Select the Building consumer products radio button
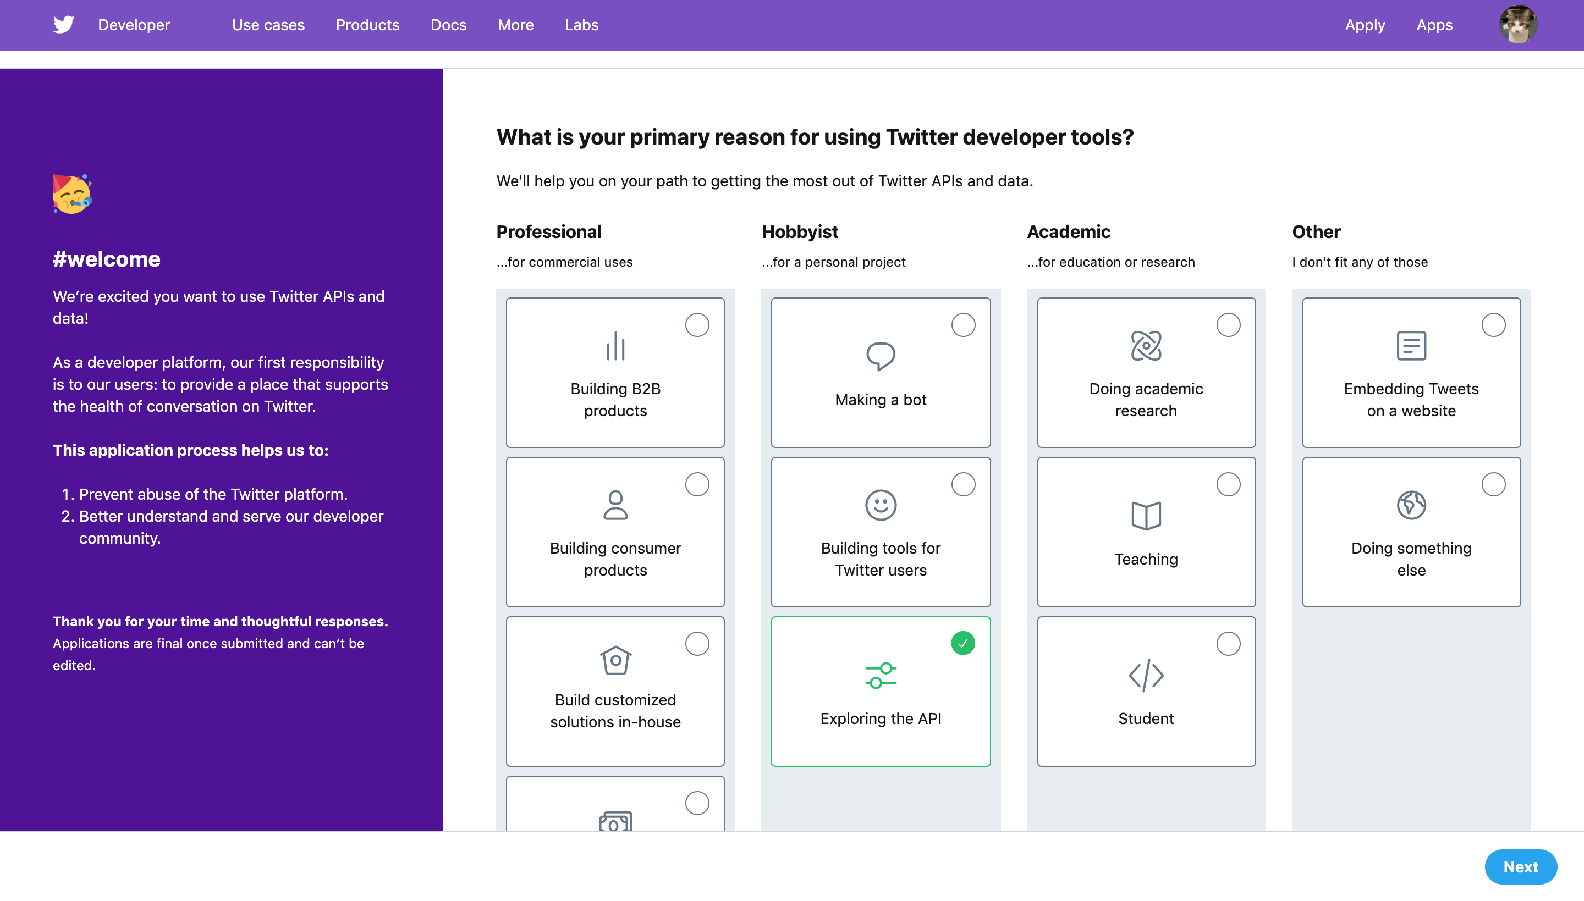1584x901 pixels. coord(697,484)
